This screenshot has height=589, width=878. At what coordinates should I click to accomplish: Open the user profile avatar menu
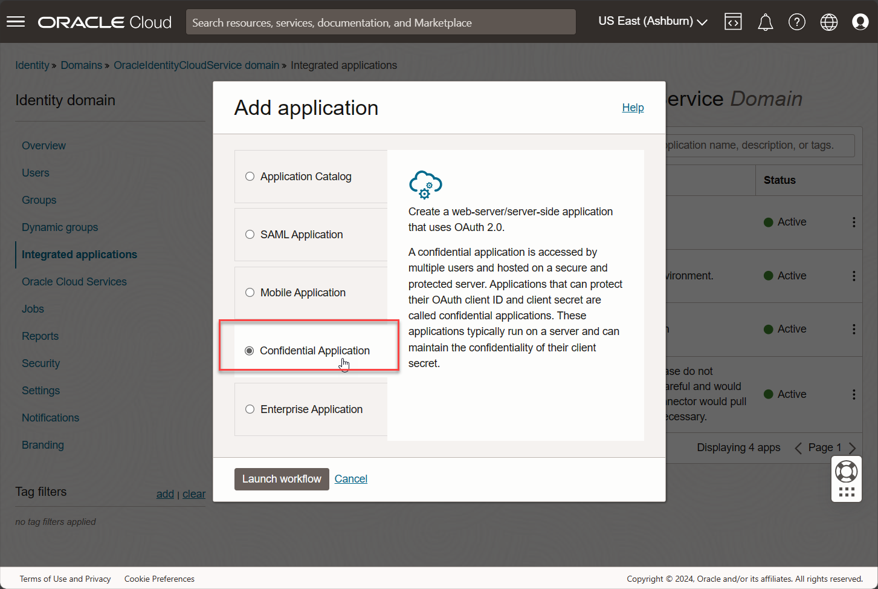tap(860, 21)
